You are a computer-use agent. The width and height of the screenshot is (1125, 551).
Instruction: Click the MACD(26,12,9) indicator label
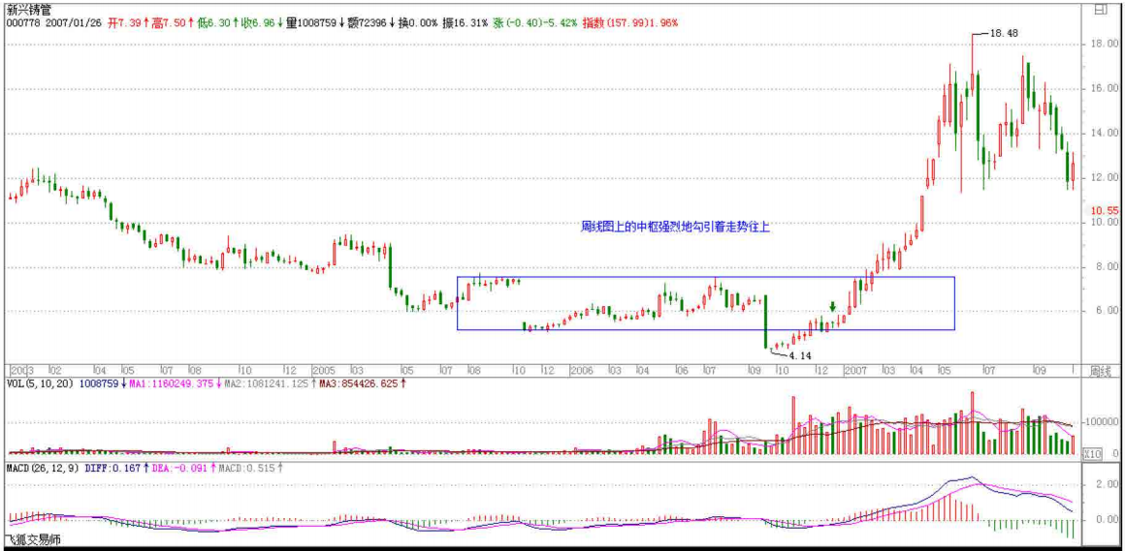(x=44, y=468)
